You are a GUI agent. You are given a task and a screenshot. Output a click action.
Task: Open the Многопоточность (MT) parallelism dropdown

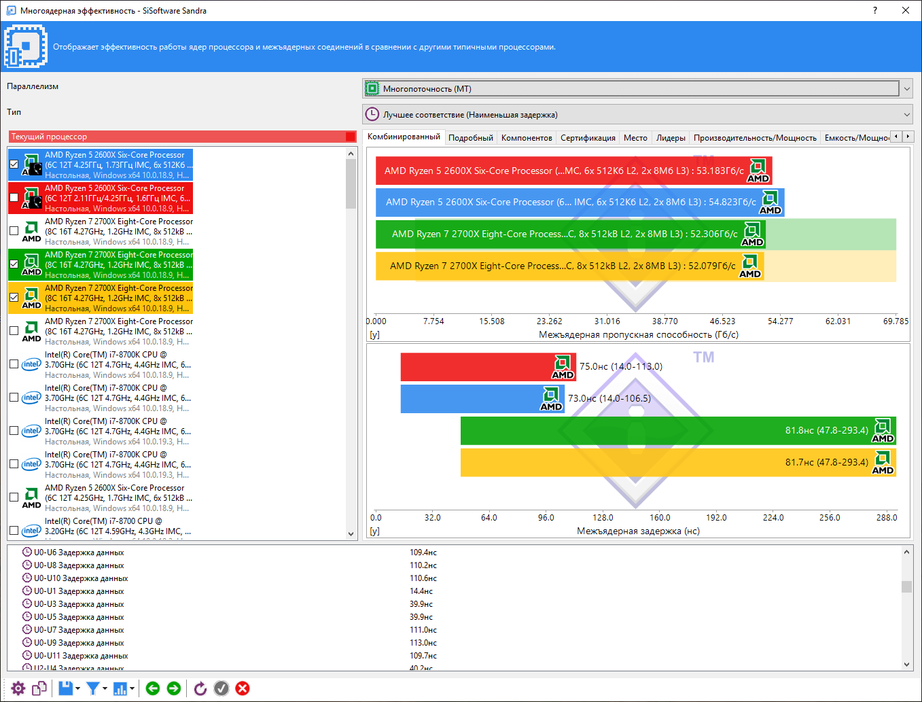click(x=637, y=88)
